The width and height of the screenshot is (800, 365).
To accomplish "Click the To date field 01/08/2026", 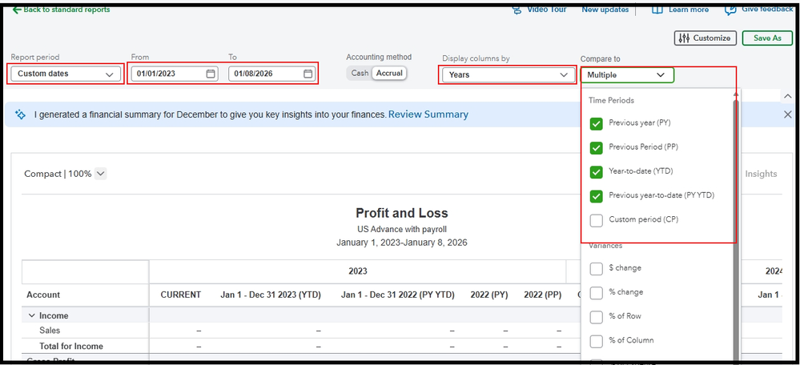I will 272,74.
